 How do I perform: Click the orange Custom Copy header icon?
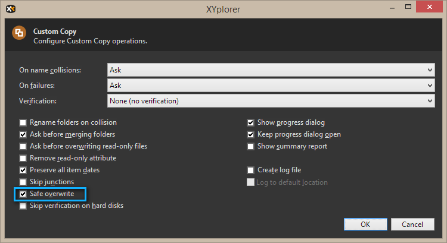pos(19,33)
